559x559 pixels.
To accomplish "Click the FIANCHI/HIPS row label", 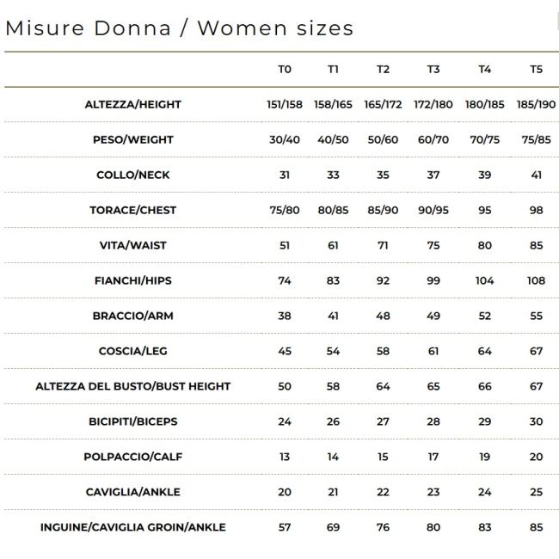I will (133, 280).
